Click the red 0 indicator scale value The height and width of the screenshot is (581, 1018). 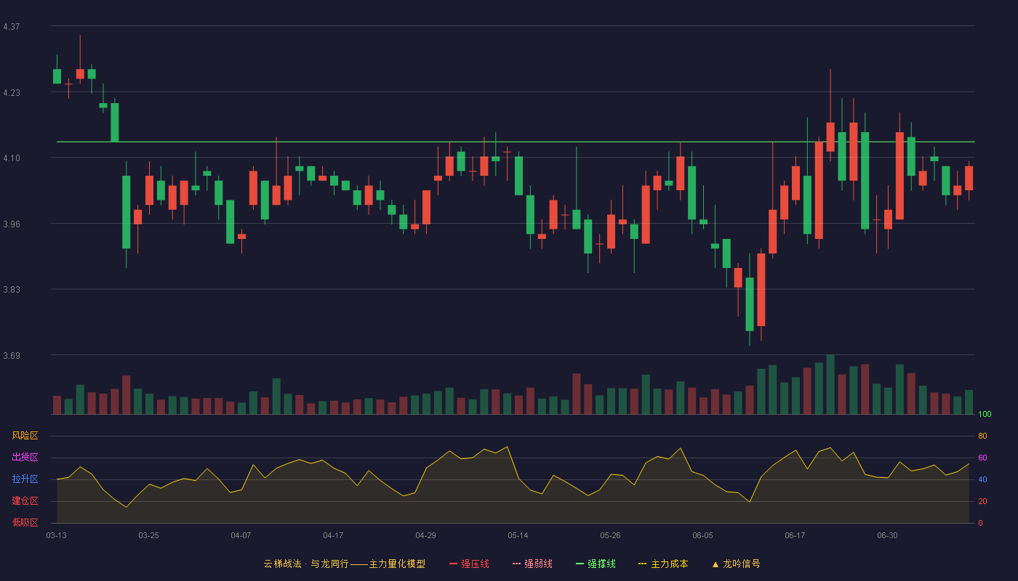[981, 523]
